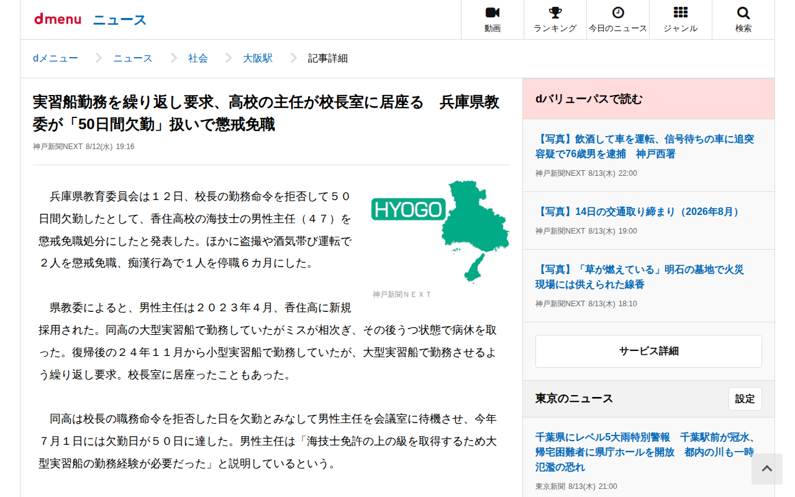Open 14日の交通取り締まり article
Image resolution: width=795 pixels, height=497 pixels.
(x=639, y=212)
